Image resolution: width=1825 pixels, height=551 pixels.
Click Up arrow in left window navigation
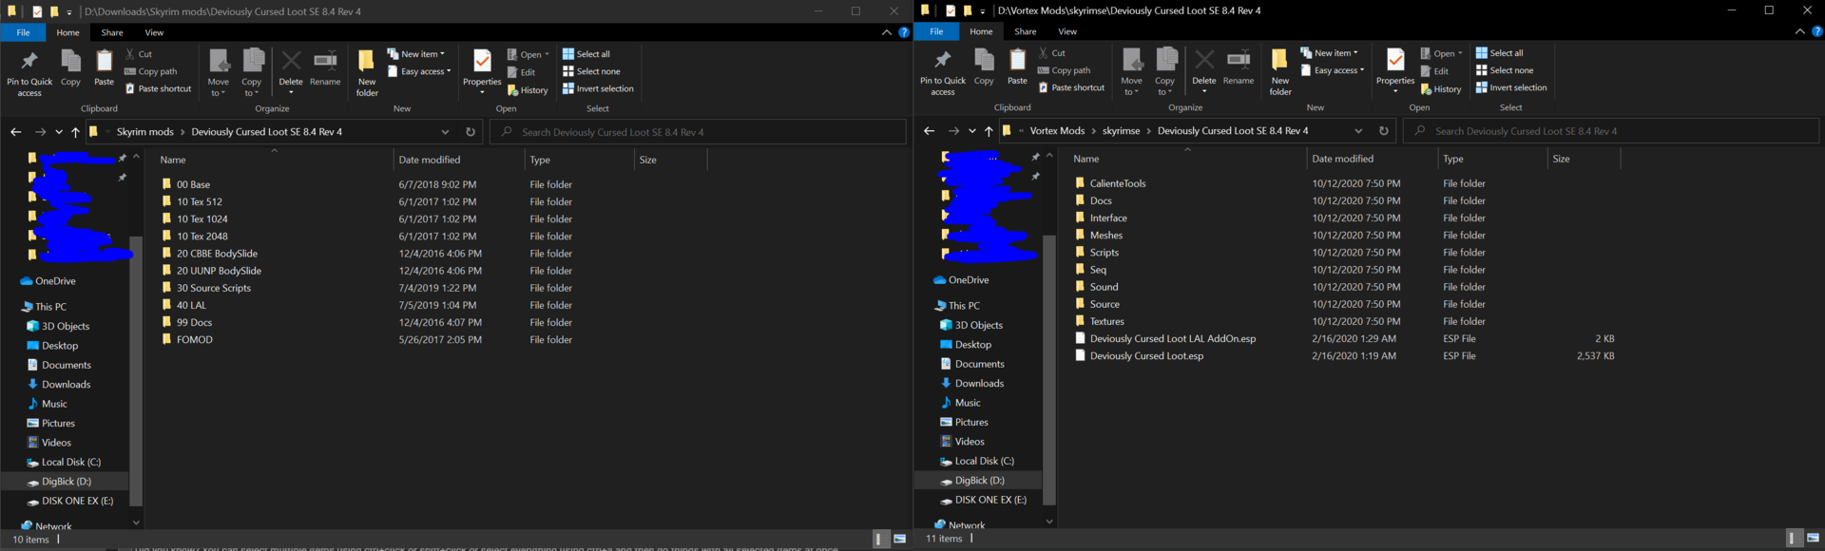pyautogui.click(x=75, y=132)
